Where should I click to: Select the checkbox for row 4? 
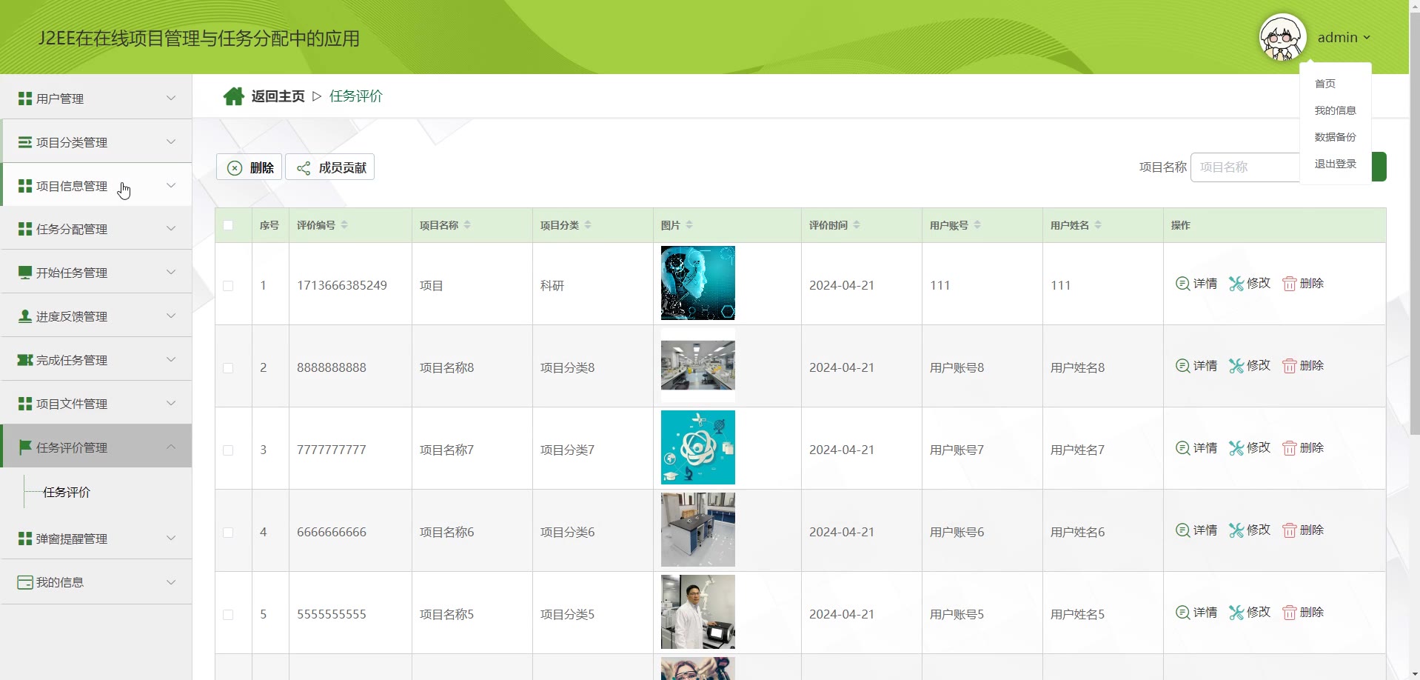pyautogui.click(x=228, y=533)
